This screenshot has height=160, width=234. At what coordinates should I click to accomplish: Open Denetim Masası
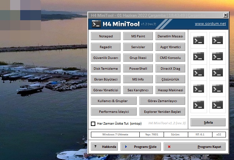[x=170, y=36]
